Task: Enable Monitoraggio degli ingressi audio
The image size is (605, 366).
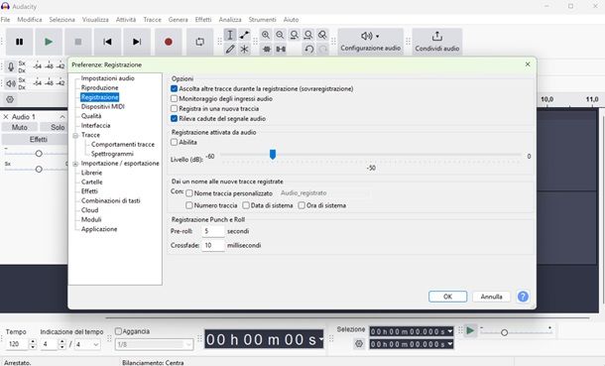Action: click(x=174, y=99)
